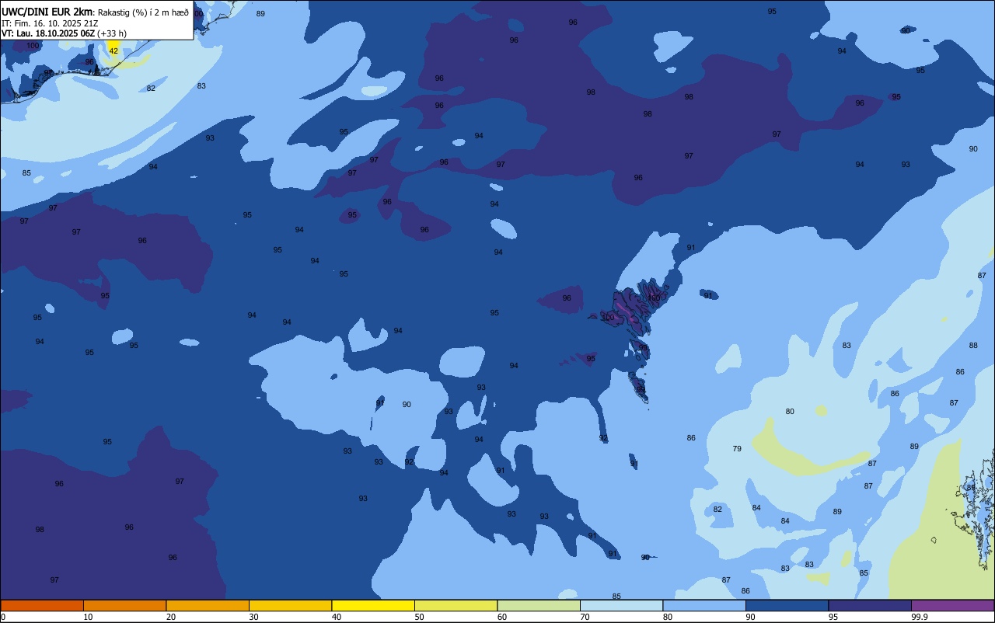Pick the 60–70 pale green legend band
The width and height of the screenshot is (995, 623).
(539, 605)
